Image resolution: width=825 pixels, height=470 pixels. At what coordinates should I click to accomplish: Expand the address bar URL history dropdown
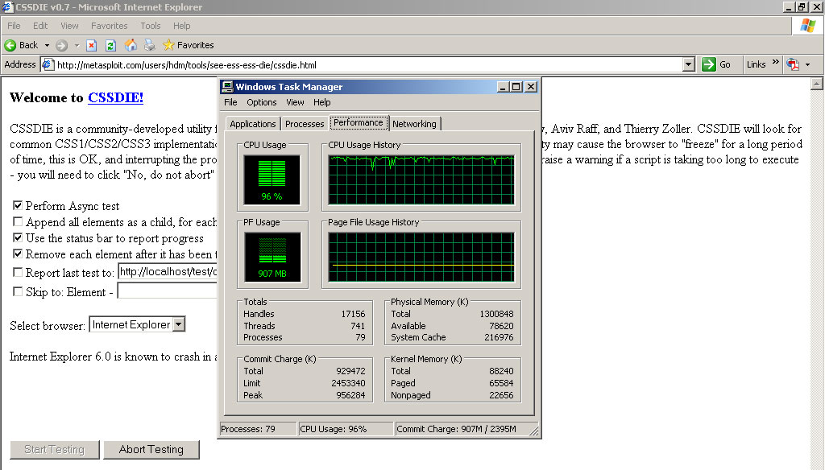click(x=689, y=64)
